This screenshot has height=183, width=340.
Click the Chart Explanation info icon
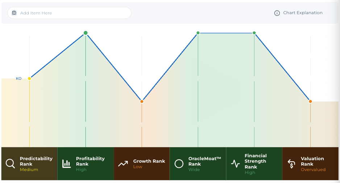[x=277, y=13]
